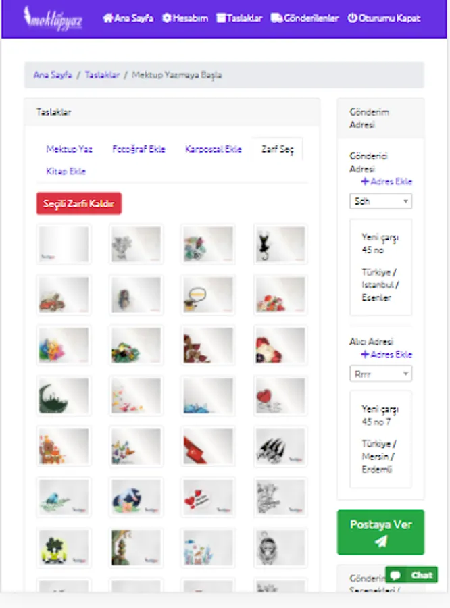Switch to the Mektup Yaz tab

coord(70,149)
